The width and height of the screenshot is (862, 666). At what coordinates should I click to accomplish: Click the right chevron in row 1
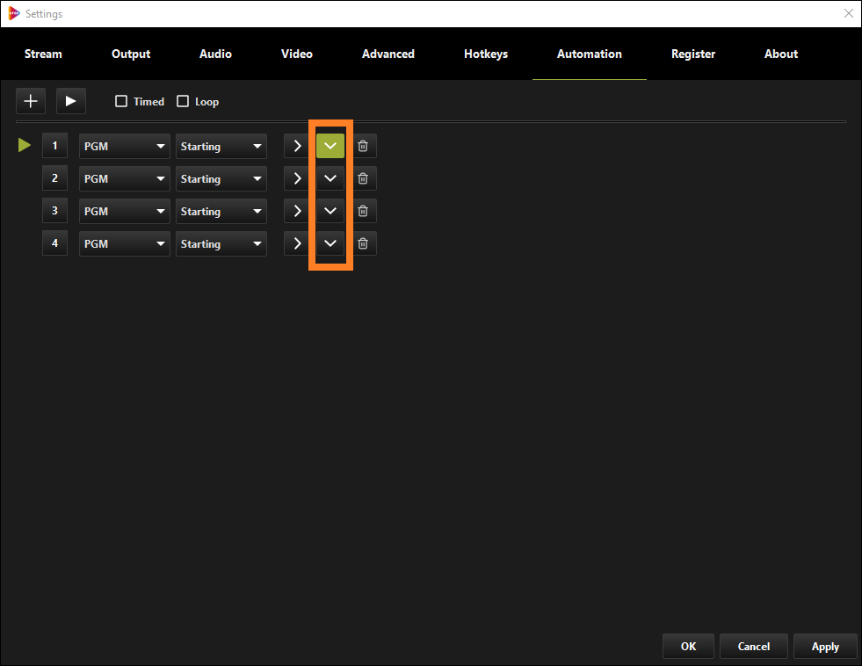[x=297, y=146]
